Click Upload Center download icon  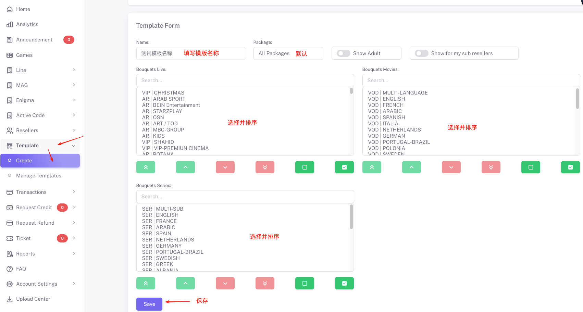(10, 299)
